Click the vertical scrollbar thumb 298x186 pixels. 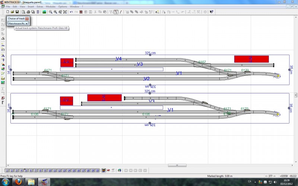click(x=296, y=94)
